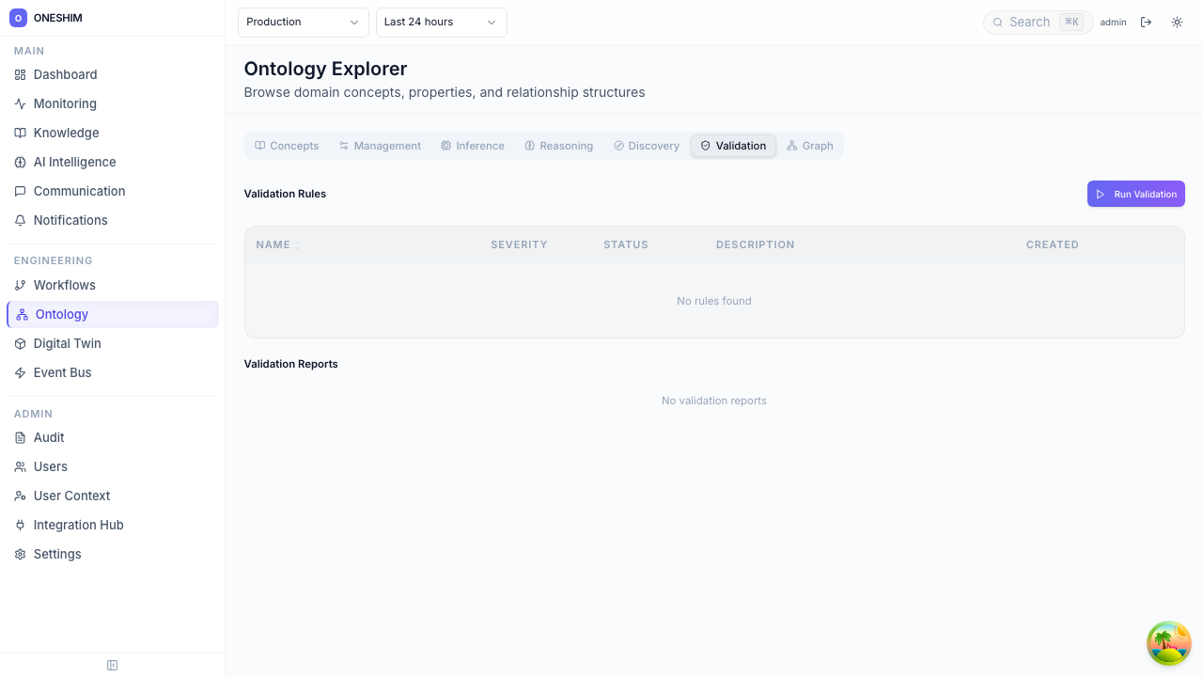Expand the Production environment dropdown
Viewport: 1203px width, 677px height.
coord(303,23)
